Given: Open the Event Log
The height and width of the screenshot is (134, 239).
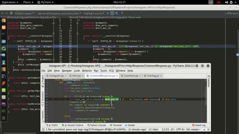Looking at the screenshot, I should tap(199, 125).
